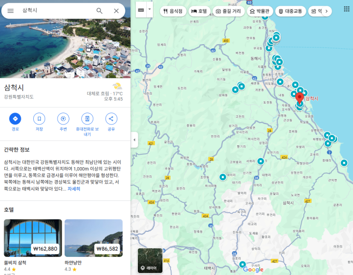The height and width of the screenshot is (275, 353).
Task: Open 자세히 link in description
Action: click(74, 189)
